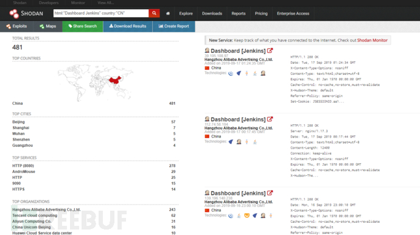Click orange shield technology icon in 139.196.140.238 result
420x235 pixels.
pos(247,216)
